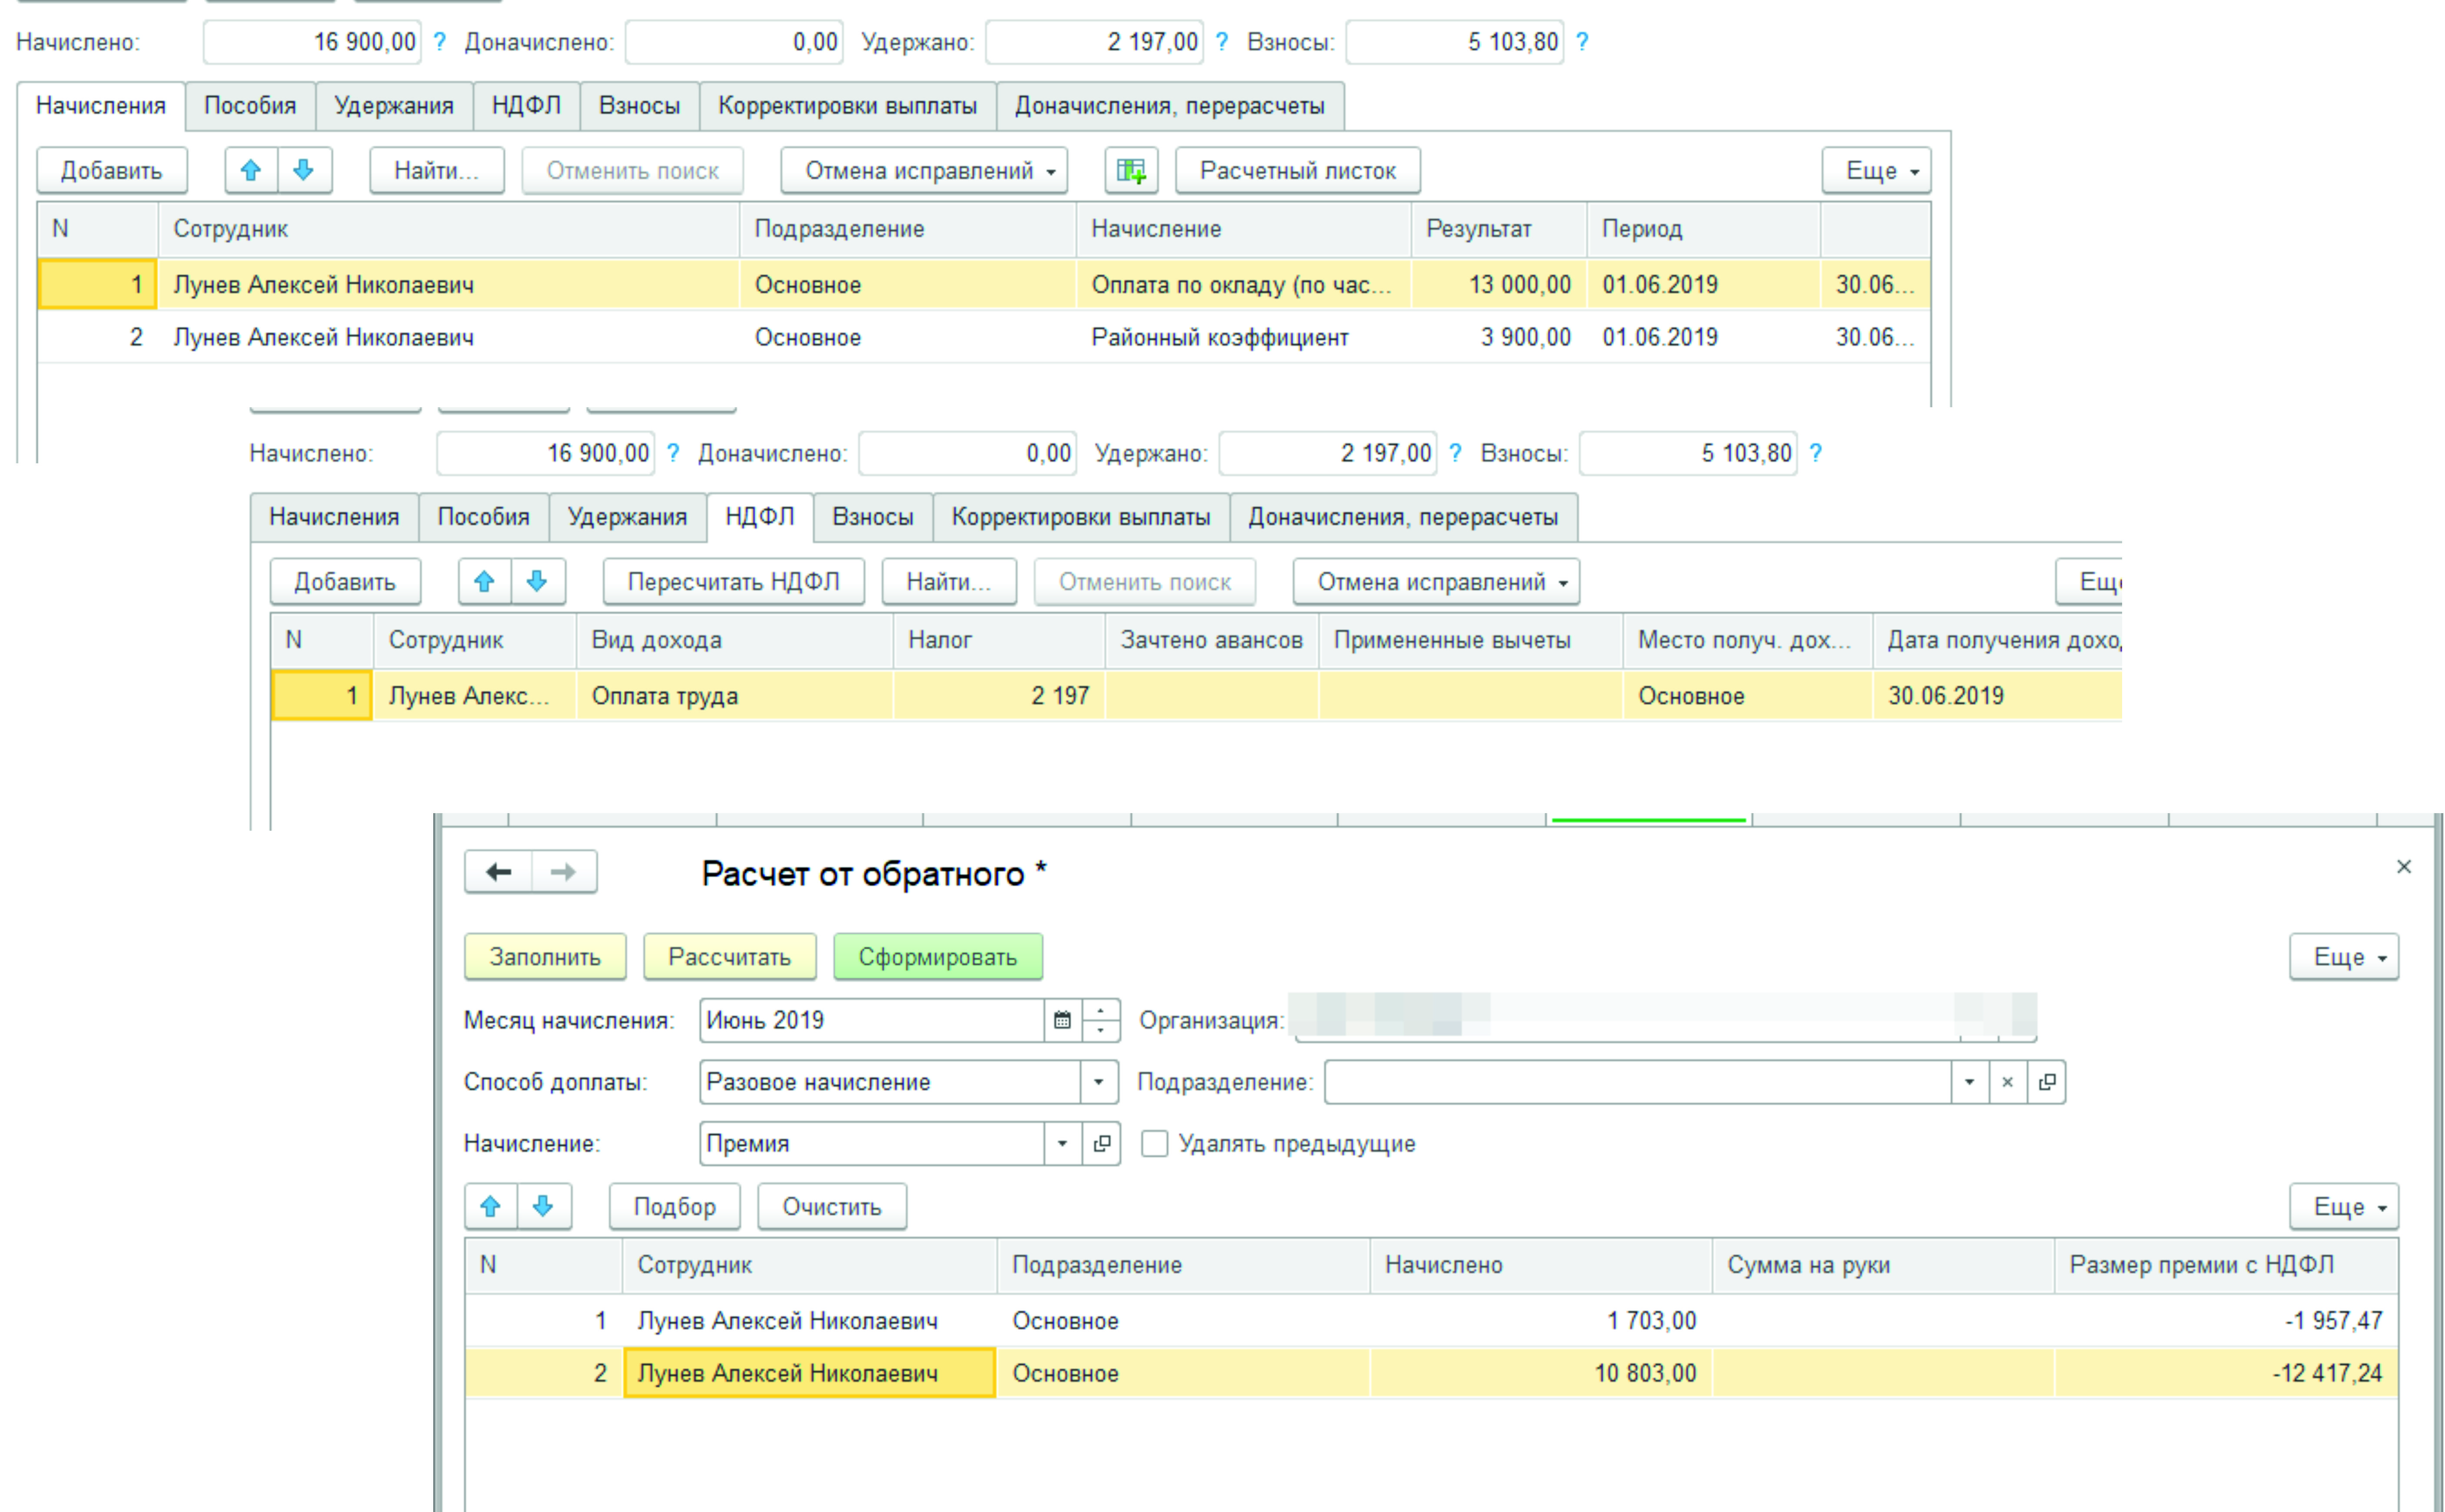Image resolution: width=2445 pixels, height=1512 pixels.
Task: Switch to Пособия tab in top panel
Action: (x=250, y=106)
